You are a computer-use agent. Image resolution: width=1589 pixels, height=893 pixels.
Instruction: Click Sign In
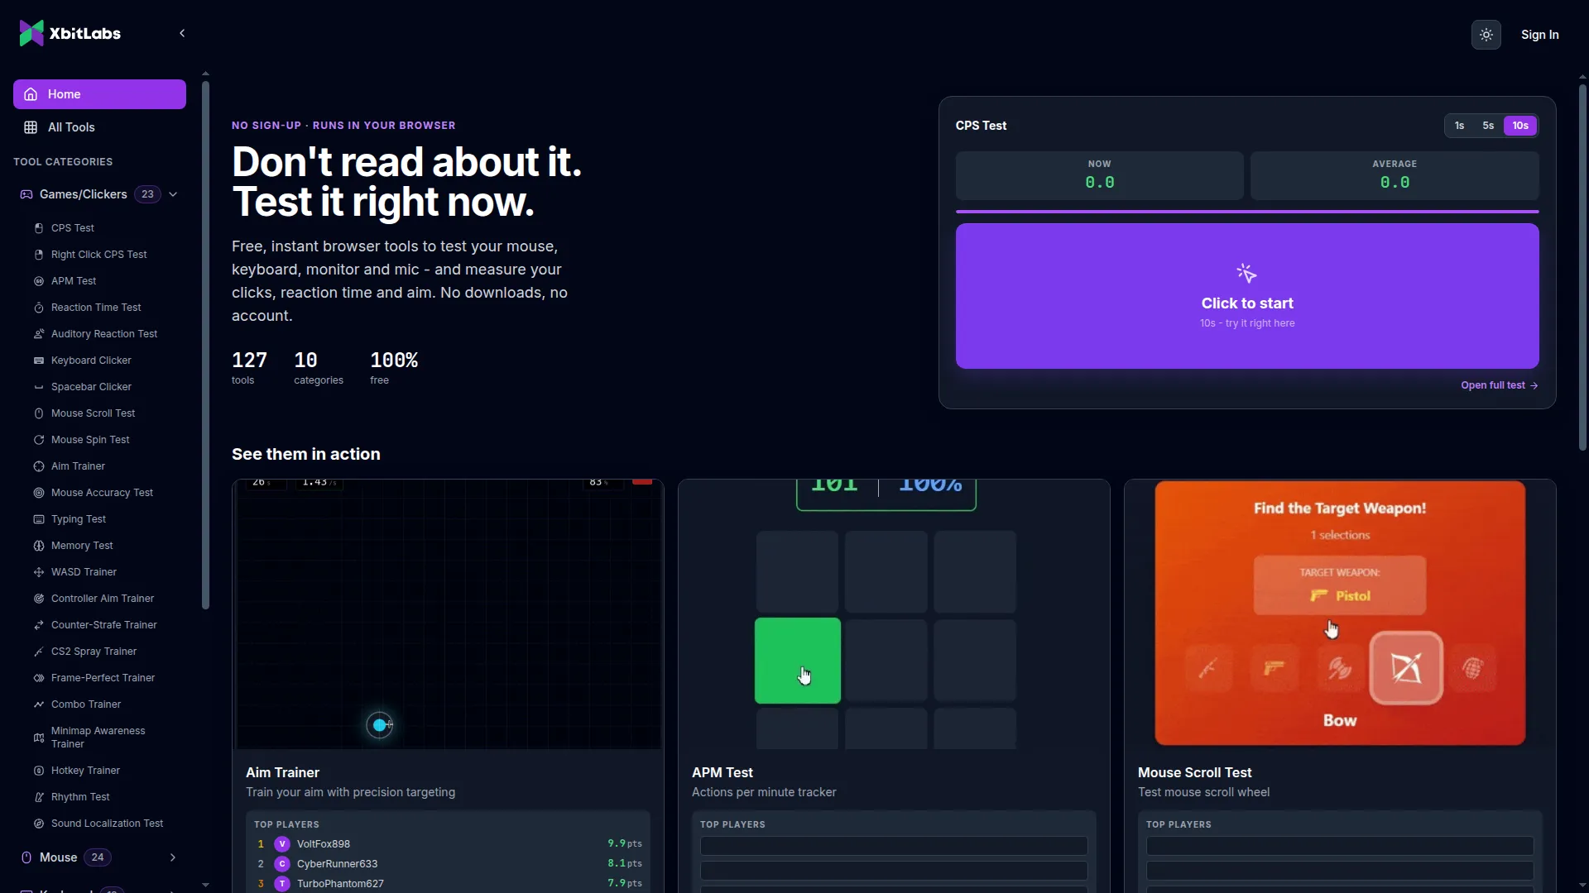pos(1539,35)
